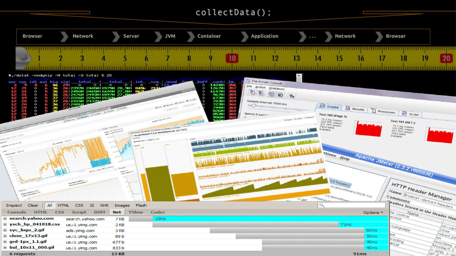
Task: Click the distribute files icon in Grinder toolbar
Action: [292, 96]
